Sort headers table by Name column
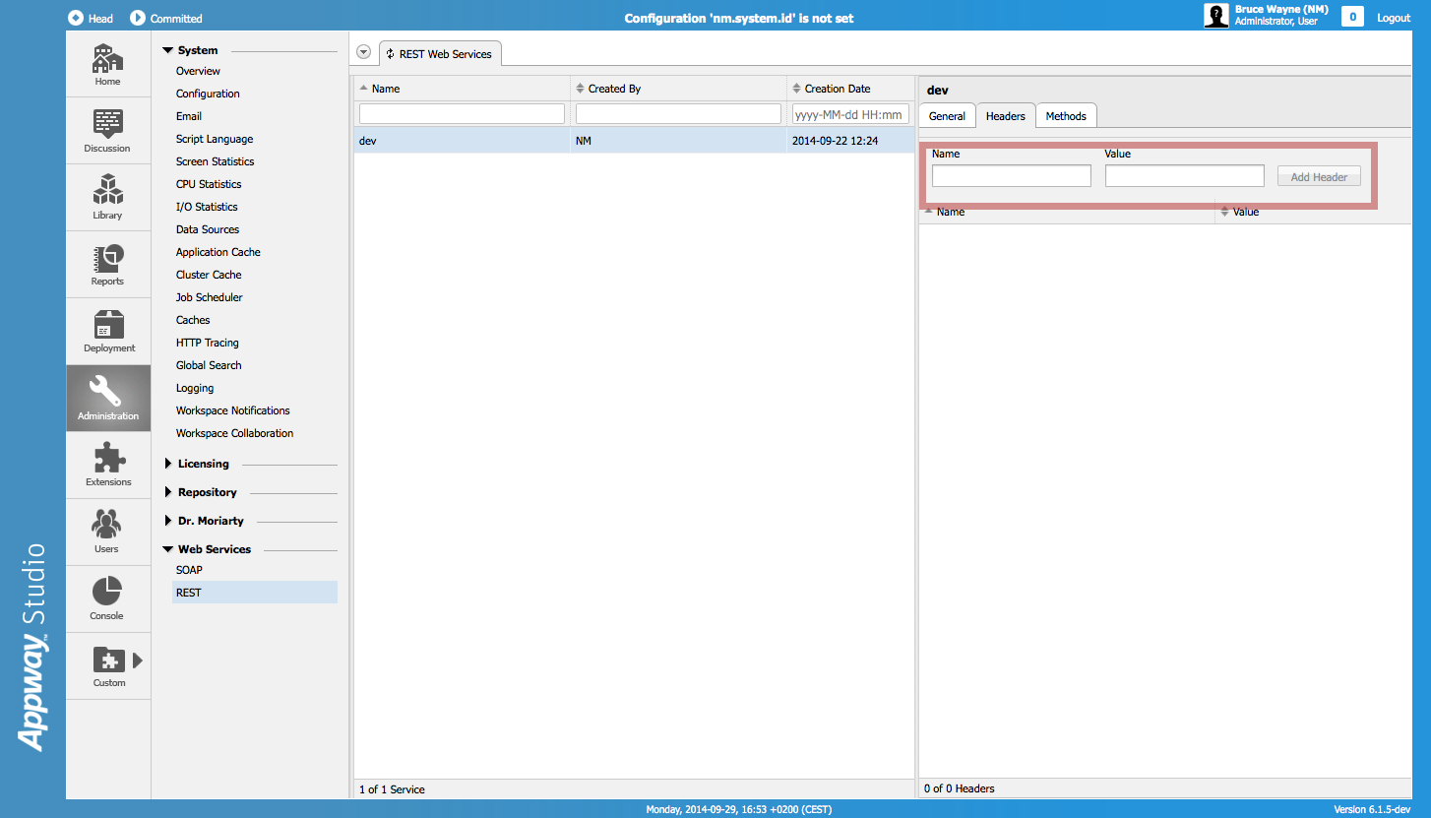The image size is (1431, 818). 1067,213
